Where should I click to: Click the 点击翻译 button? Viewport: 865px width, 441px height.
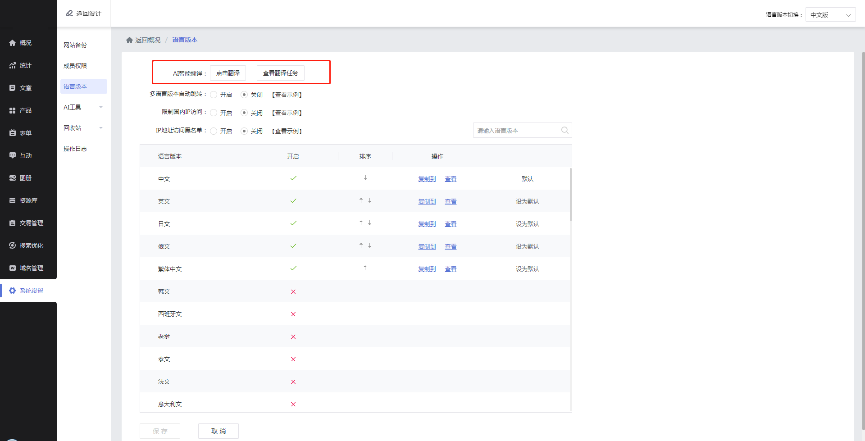pos(228,73)
